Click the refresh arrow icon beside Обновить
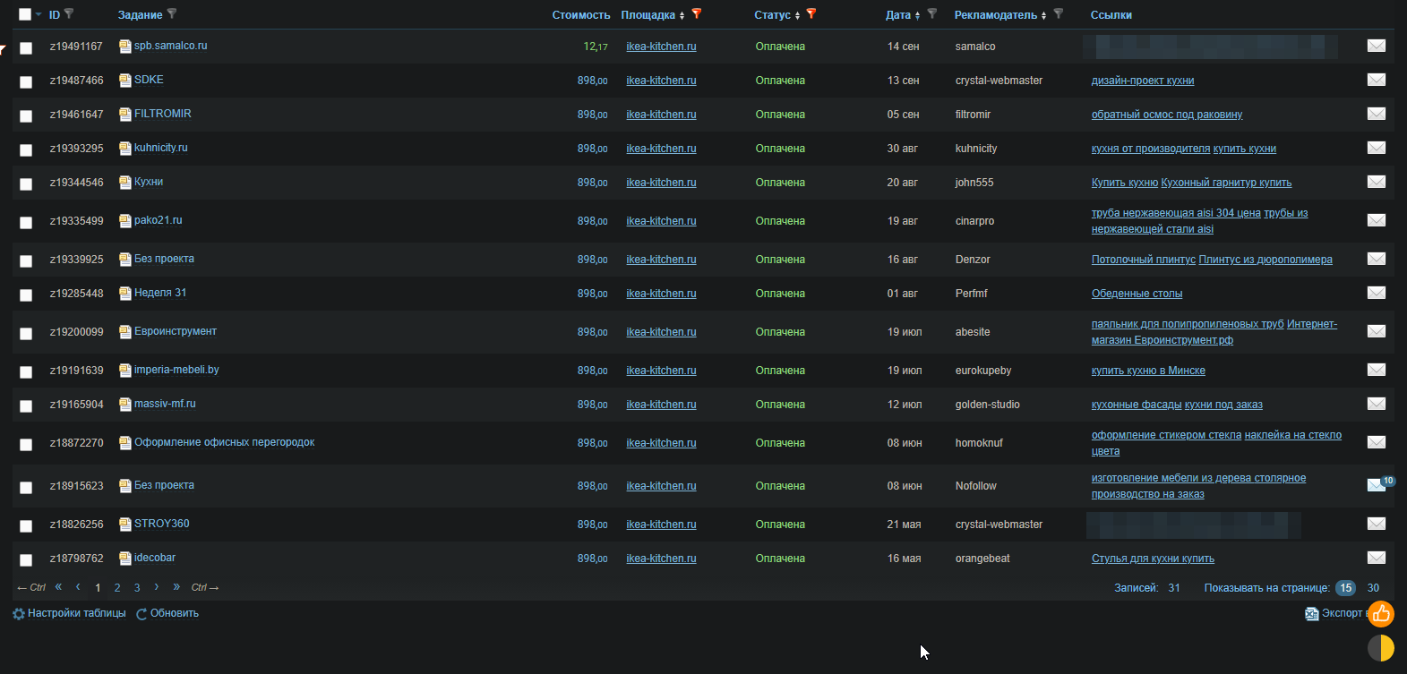Viewport: 1407px width, 674px height. [x=142, y=614]
